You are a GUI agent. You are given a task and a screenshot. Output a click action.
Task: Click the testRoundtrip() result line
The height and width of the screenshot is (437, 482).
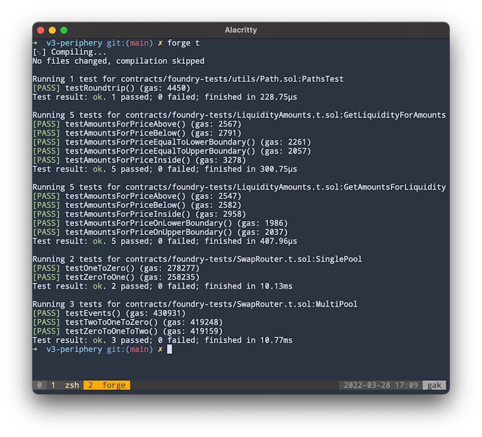coord(111,88)
